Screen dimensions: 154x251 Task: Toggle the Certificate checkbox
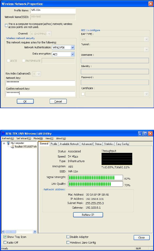(83, 94)
